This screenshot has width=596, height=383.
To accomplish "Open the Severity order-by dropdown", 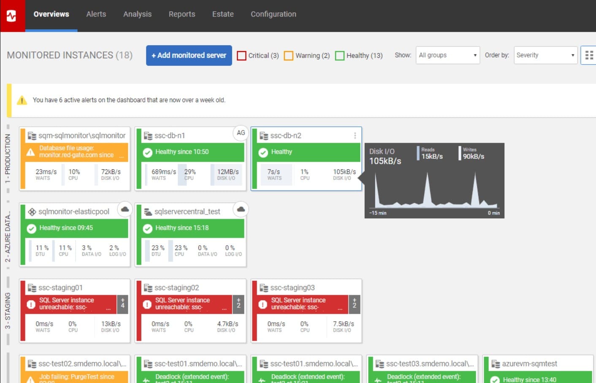I will (545, 55).
